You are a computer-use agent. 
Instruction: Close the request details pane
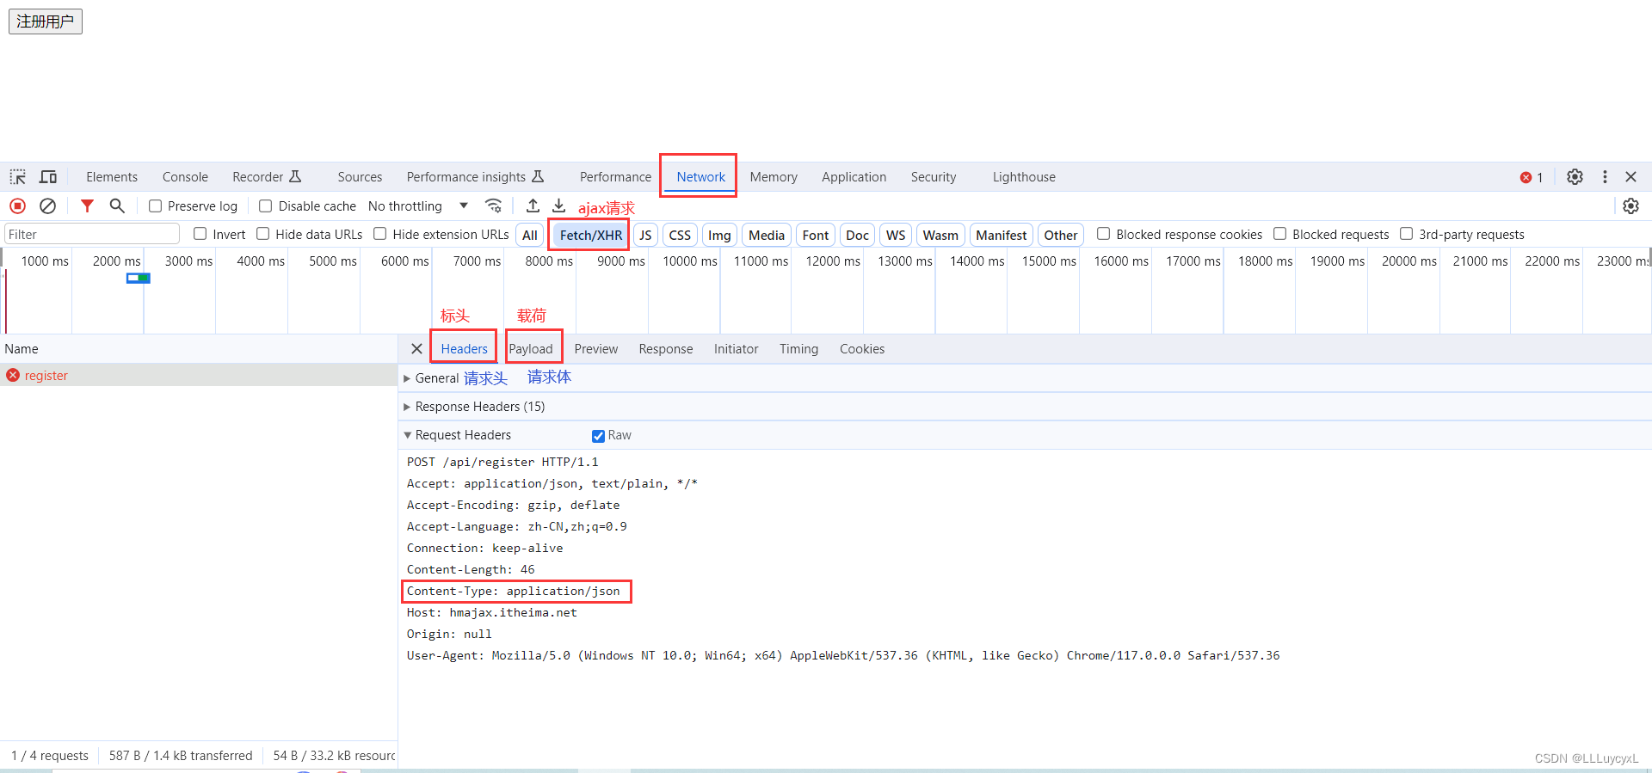pos(416,349)
